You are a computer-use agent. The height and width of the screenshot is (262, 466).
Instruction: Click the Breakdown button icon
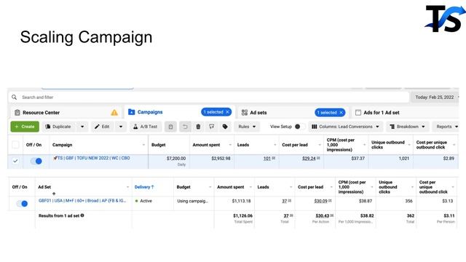(x=392, y=127)
